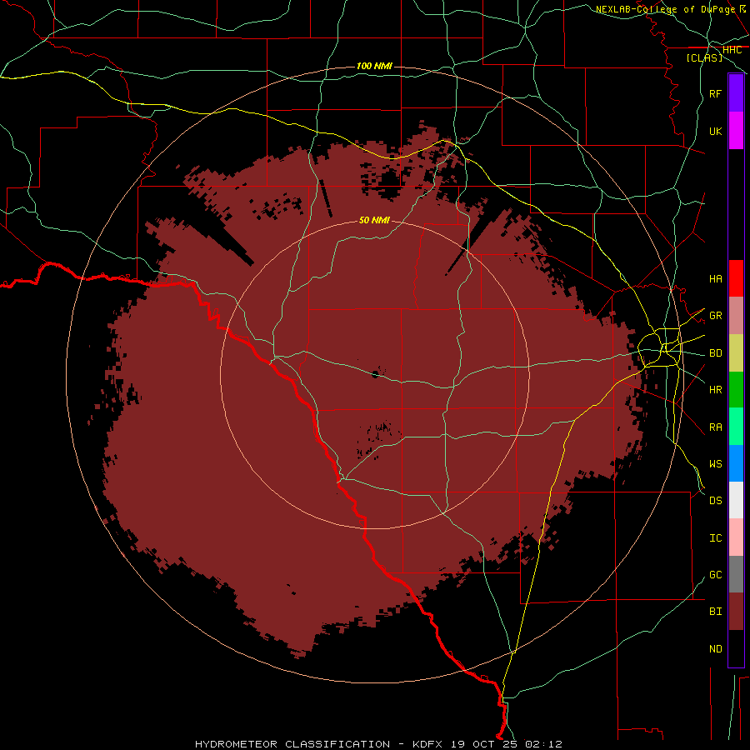Click the GC legend label
The image size is (750, 750).
[715, 574]
